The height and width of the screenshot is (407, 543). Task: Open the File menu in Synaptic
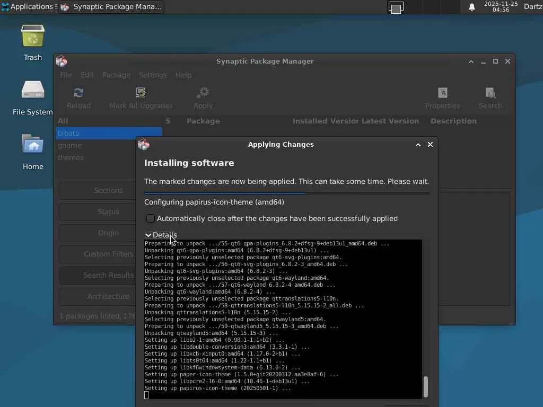[66, 75]
